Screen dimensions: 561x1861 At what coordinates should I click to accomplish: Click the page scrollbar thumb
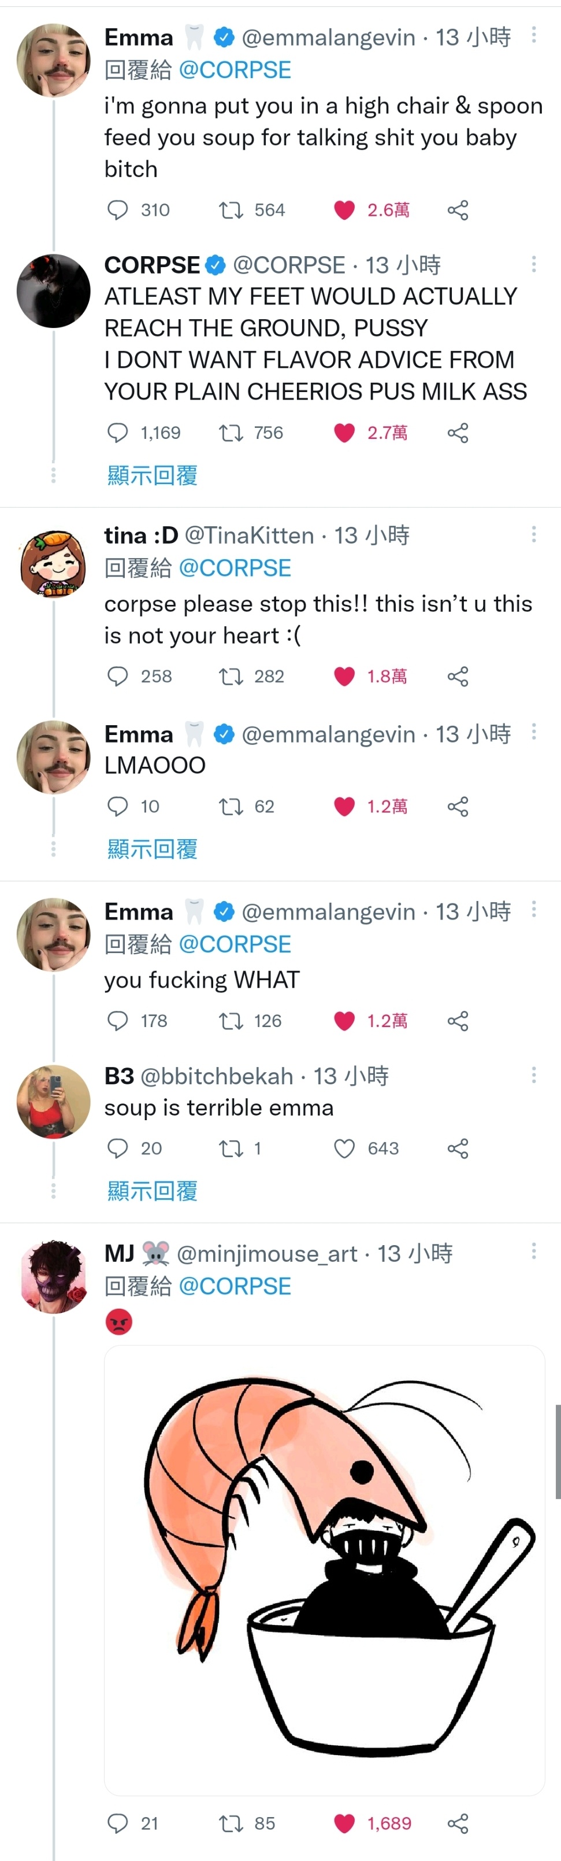tap(558, 1452)
